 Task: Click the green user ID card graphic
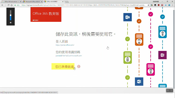point(128,57)
